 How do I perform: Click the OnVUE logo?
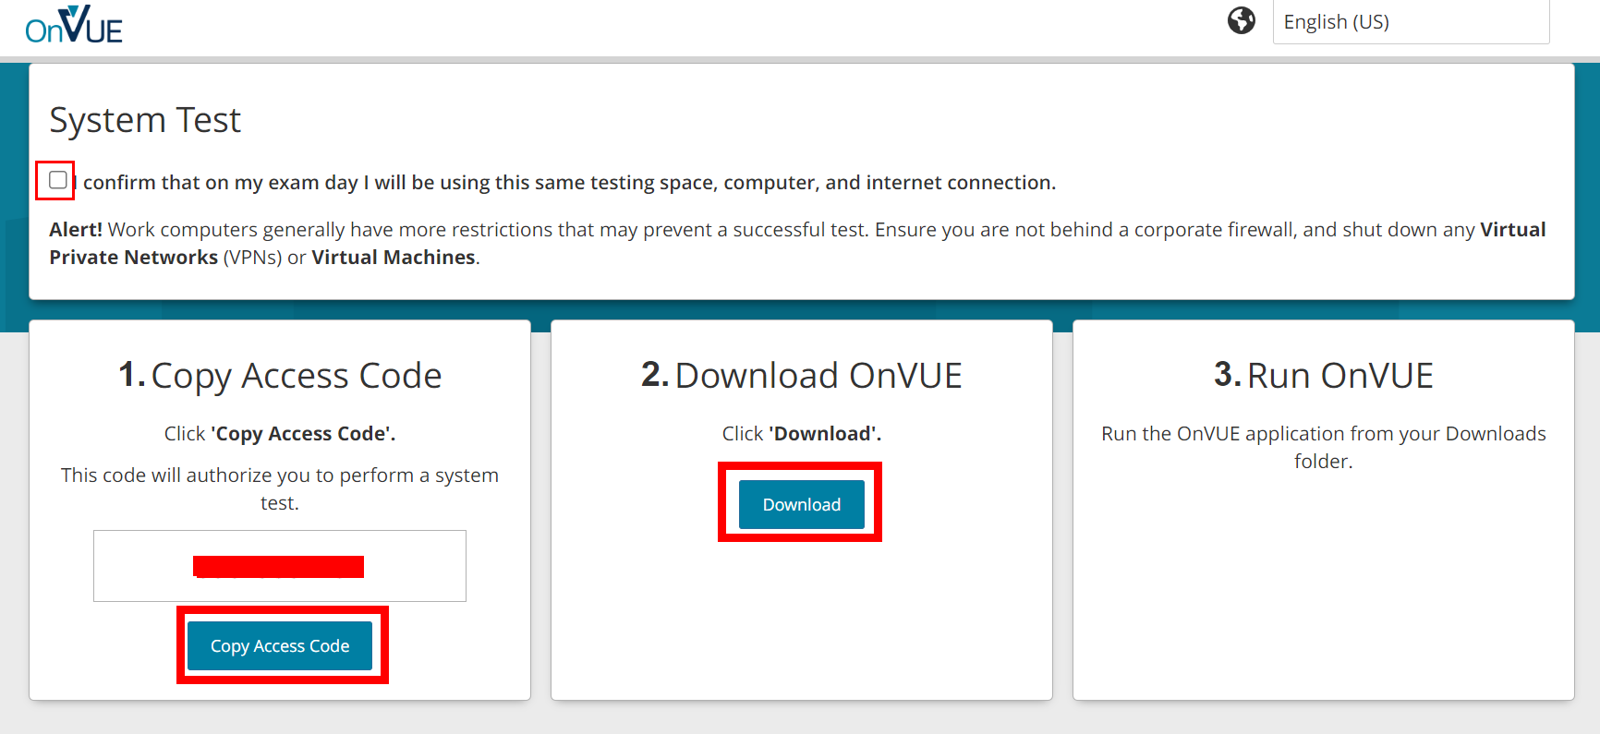tap(74, 25)
